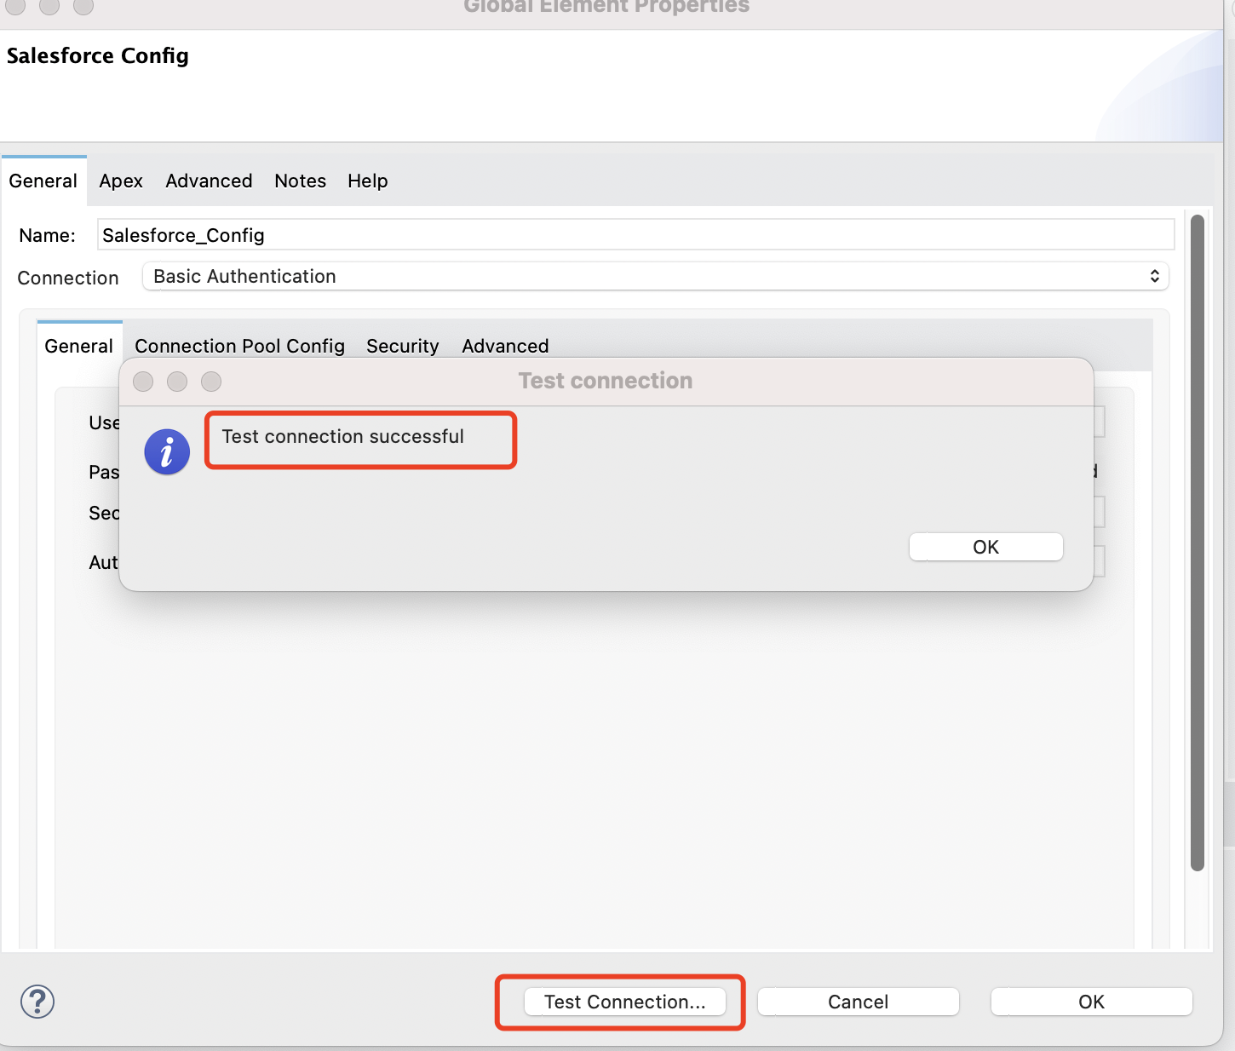Open the inner Advanced tab beside Security
The height and width of the screenshot is (1051, 1235).
(x=505, y=346)
